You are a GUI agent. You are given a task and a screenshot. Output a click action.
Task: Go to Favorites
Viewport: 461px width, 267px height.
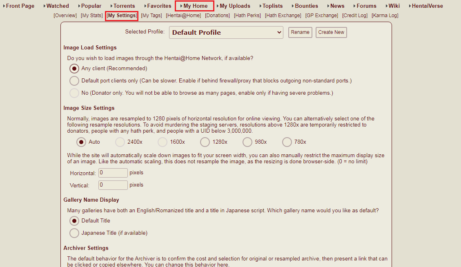point(159,6)
